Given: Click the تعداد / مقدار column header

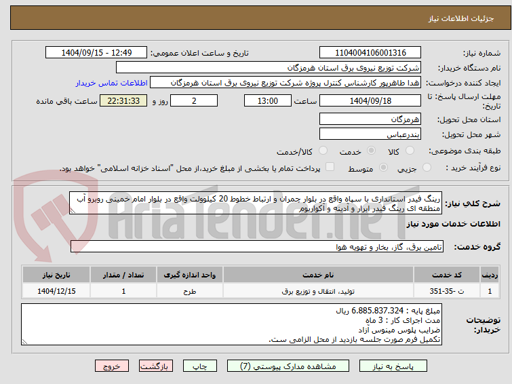Looking at the screenshot, I should (x=123, y=275).
